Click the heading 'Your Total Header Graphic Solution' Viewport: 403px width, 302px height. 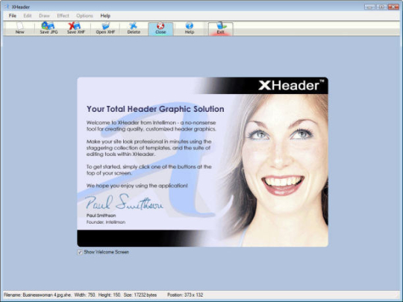[155, 109]
